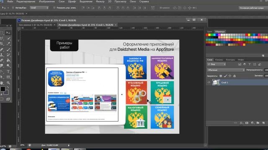
Task: Toggle lock all for layer
Action: tap(234, 76)
